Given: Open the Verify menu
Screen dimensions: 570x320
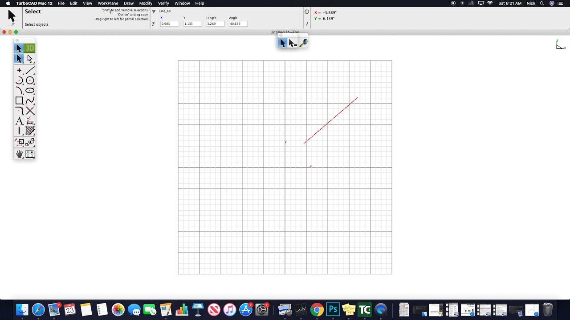Looking at the screenshot, I should [x=163, y=3].
